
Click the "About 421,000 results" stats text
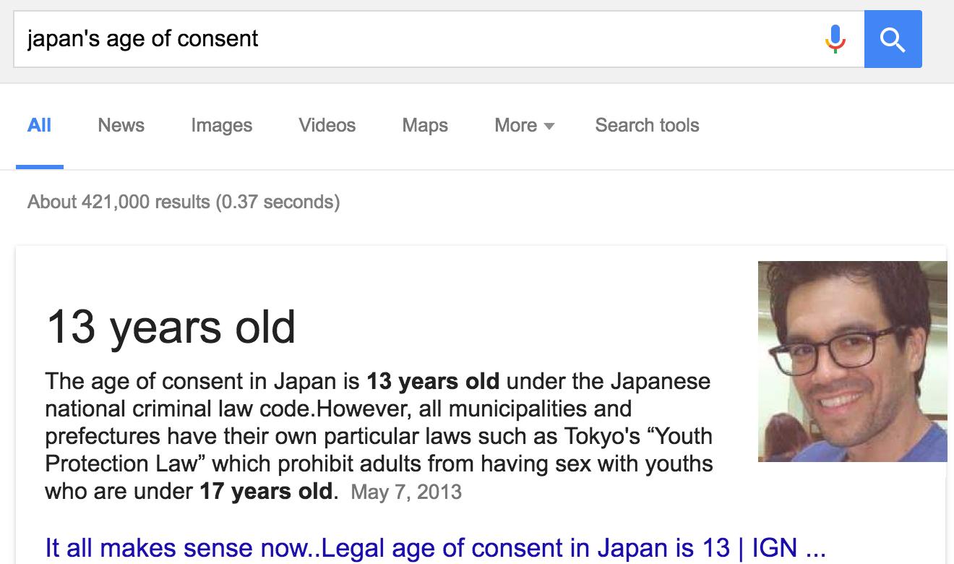[184, 201]
